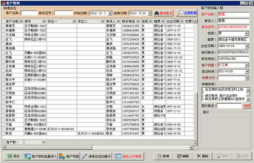The image size is (254, 163).
Task: Select the row for customer 高玉琴
Action: [x=98, y=84]
